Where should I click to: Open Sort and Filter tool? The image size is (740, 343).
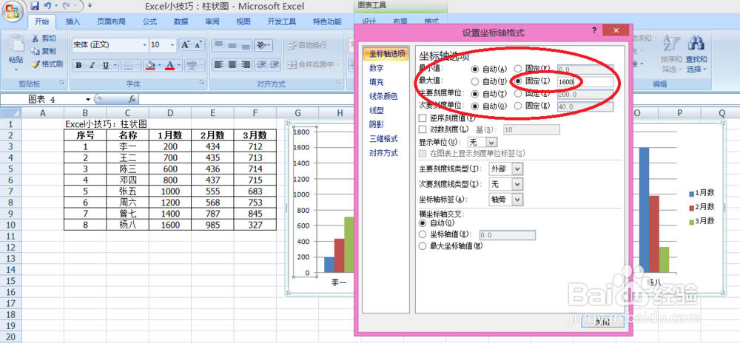672,54
